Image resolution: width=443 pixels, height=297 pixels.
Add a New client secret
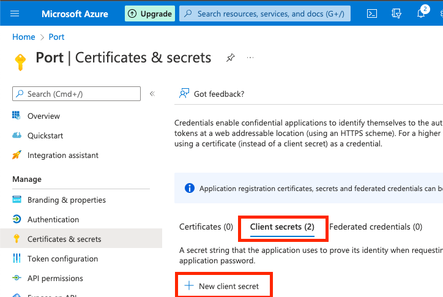(x=223, y=286)
